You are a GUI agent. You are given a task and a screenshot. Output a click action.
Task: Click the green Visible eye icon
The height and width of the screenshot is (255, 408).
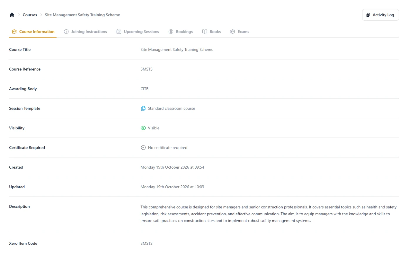(x=143, y=128)
